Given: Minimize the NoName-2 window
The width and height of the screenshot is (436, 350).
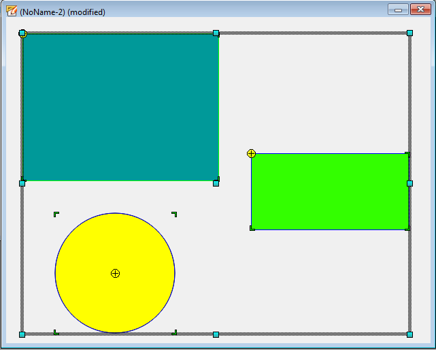Looking at the screenshot, I should [x=397, y=9].
